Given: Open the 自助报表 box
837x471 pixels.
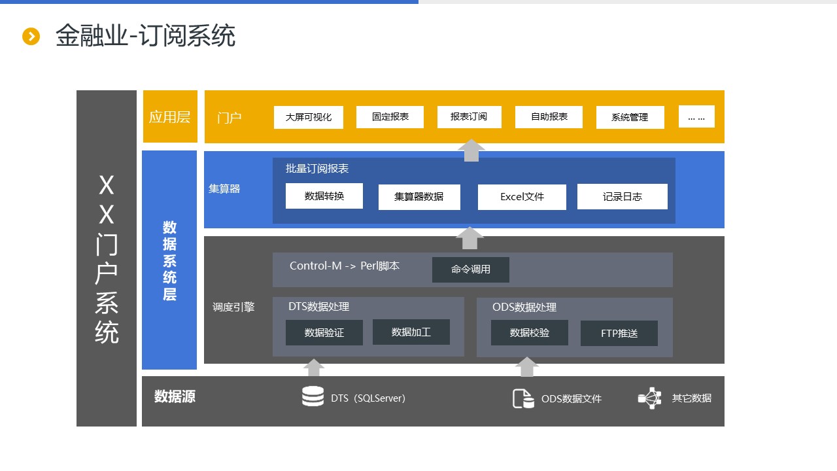Looking at the screenshot, I should pos(549,116).
